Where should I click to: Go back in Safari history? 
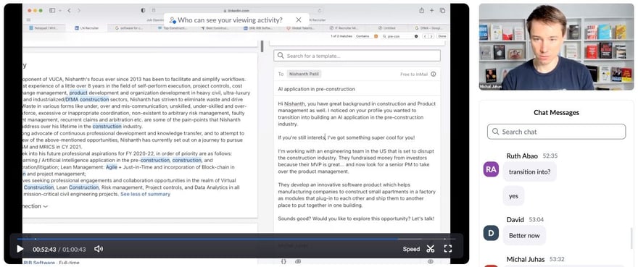coord(69,10)
